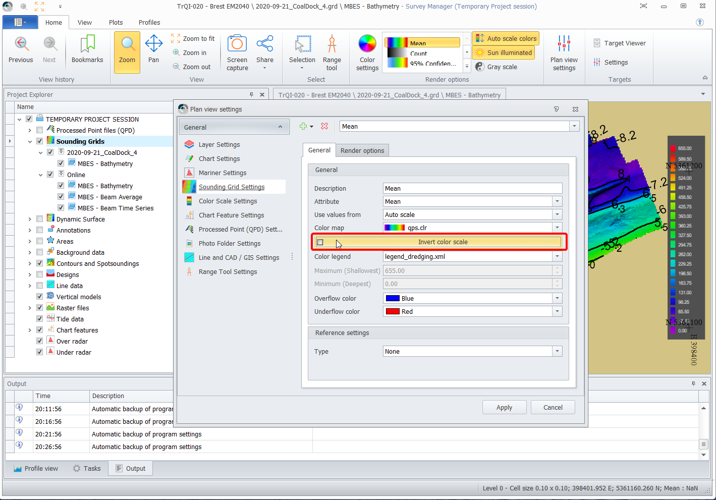This screenshot has width=716, height=500.
Task: Open the Bookmarks tool in the ribbon
Action: coord(87,50)
